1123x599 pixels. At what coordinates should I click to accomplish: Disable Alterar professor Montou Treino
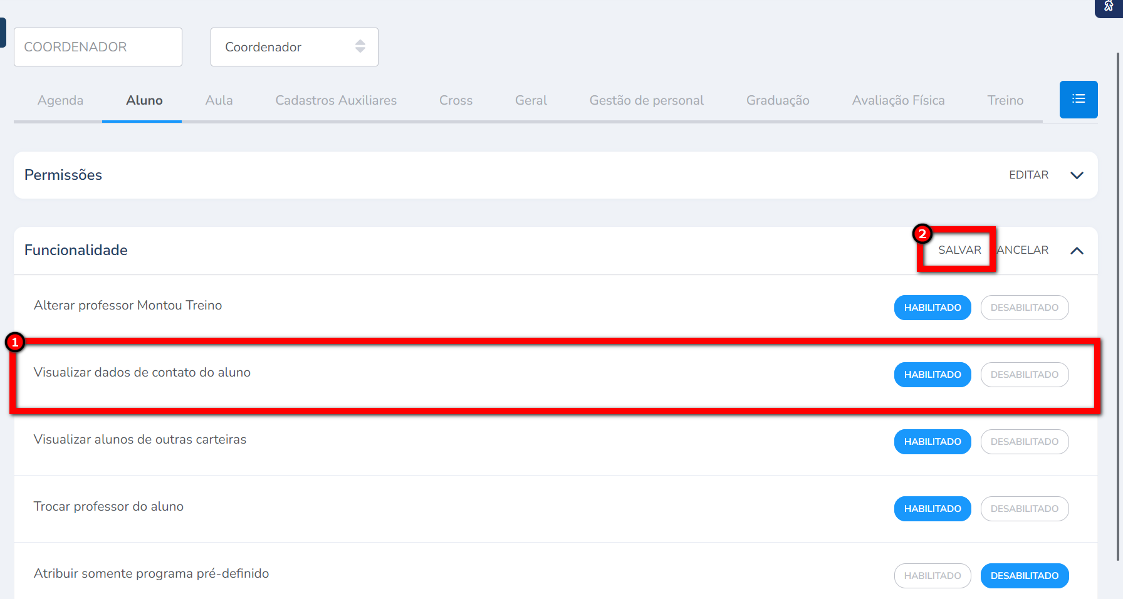tap(1024, 308)
